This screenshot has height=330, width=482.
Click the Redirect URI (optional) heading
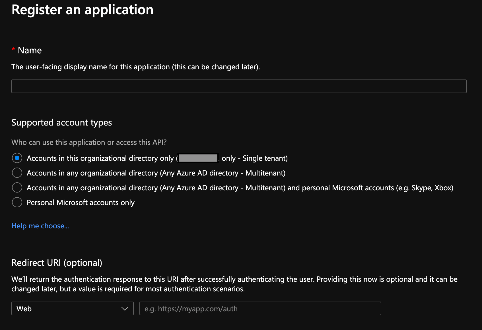57,263
